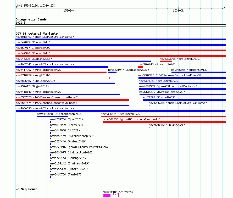The height and width of the screenshot is (198, 233).
Task: Click the red nsv5870248 Almarri2020 bar
Action: [x=140, y=67]
